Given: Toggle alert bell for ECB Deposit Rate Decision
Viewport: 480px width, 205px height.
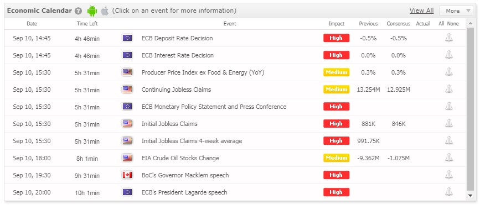Looking at the screenshot, I should 449,38.
